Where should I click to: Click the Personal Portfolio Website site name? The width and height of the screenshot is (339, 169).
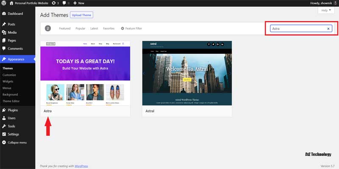point(31,3)
